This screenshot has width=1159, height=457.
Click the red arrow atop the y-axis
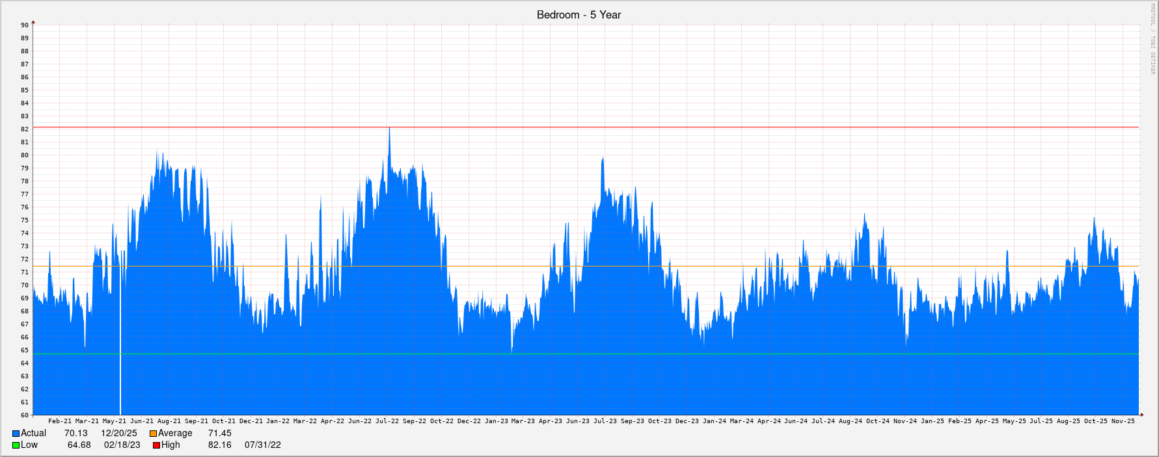(x=33, y=23)
